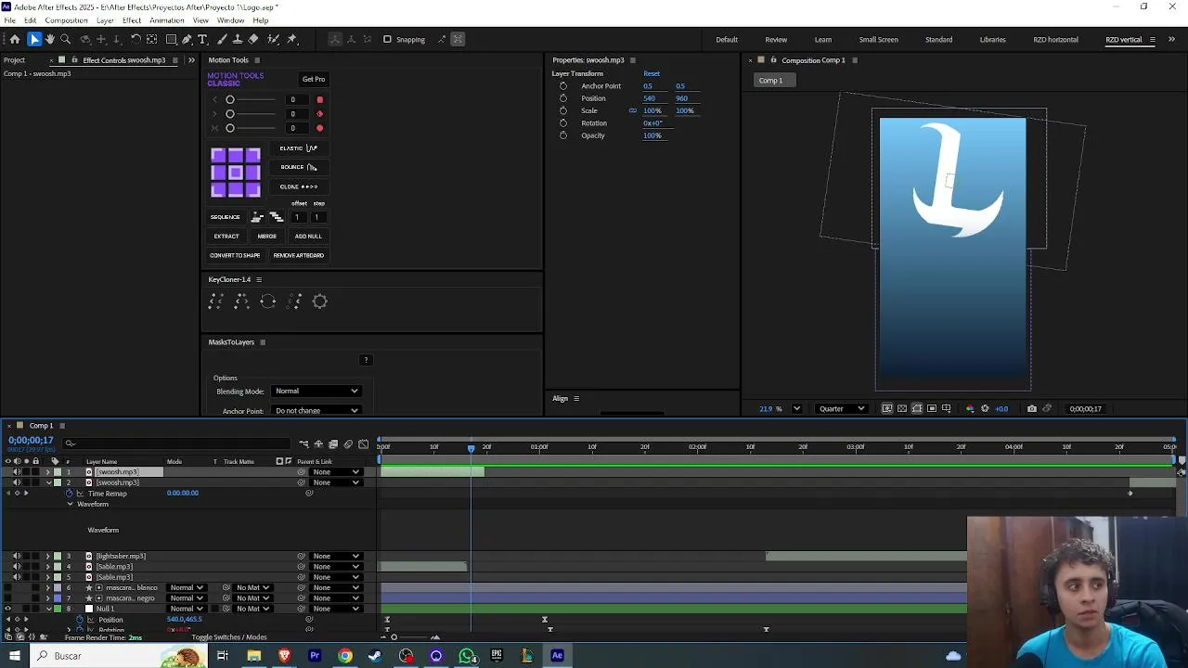Switch to the Small Screen workspace
The image size is (1188, 668).
tap(878, 40)
